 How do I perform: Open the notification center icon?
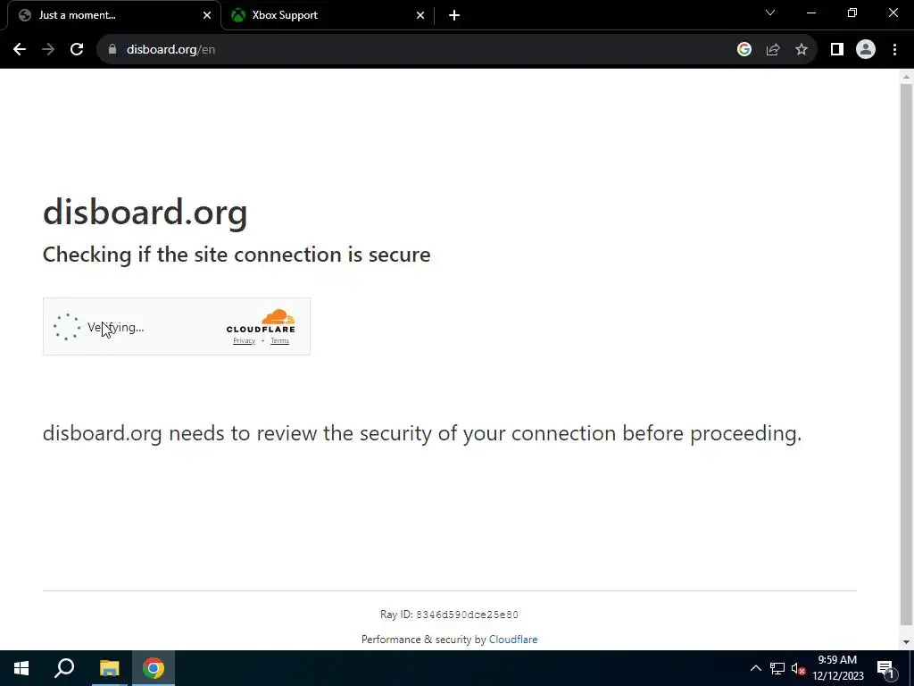click(x=885, y=668)
